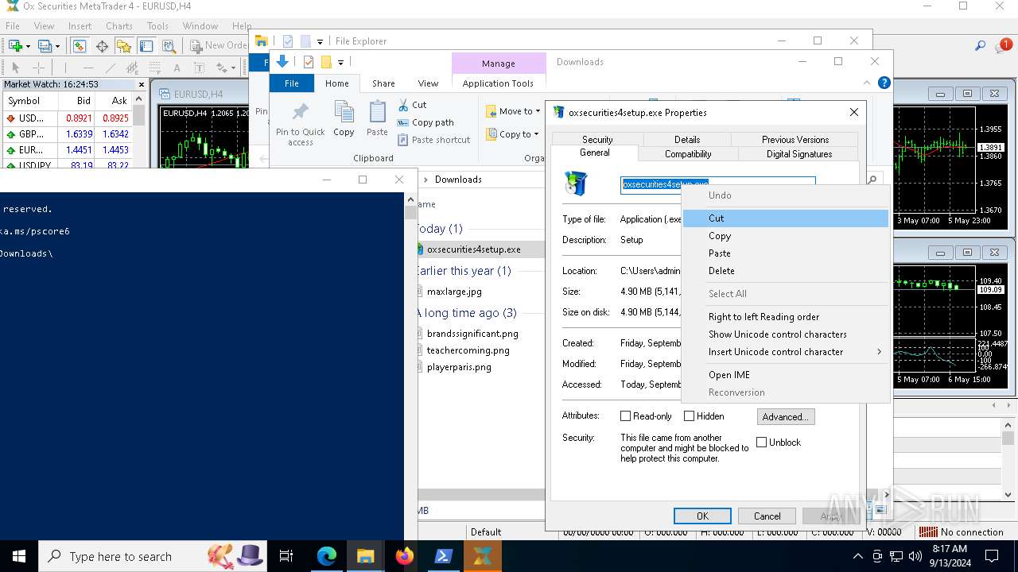The height and width of the screenshot is (572, 1018).
Task: Toggle the Market Watch toolbar icon
Action: (80, 46)
